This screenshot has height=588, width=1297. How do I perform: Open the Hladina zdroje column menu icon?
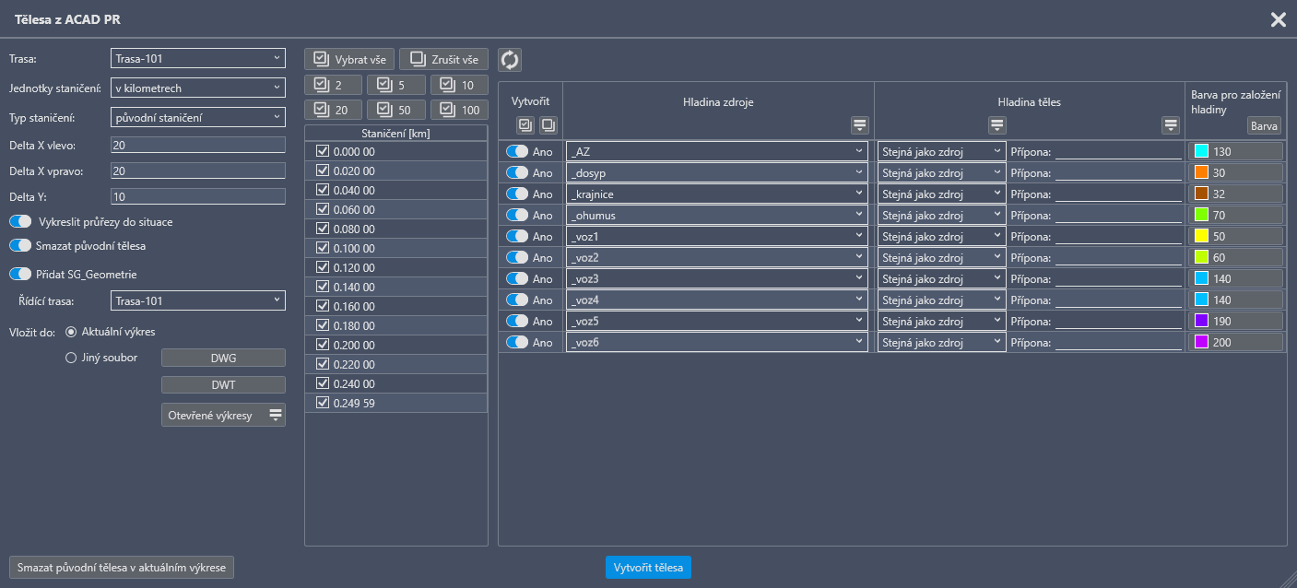coord(859,124)
